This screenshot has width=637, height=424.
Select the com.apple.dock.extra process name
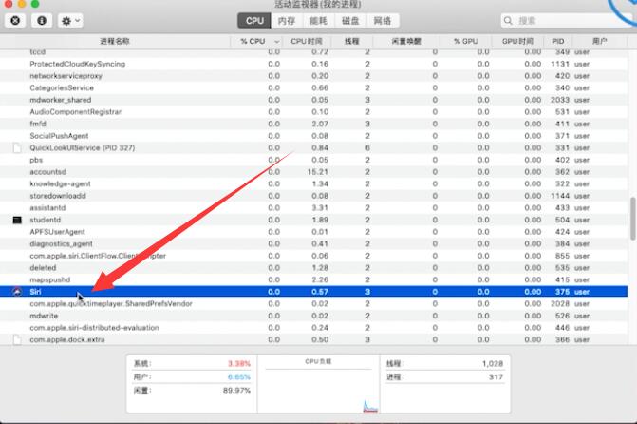tap(67, 339)
